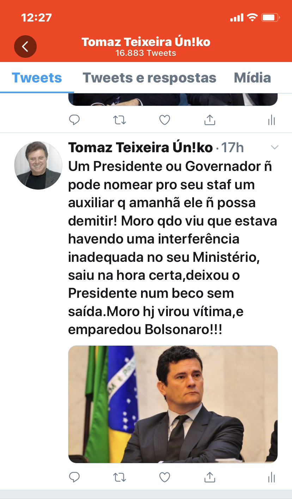Like the tweet about Moro and Bolsonaro
Viewport: 292px width, 499px height.
pos(165,477)
